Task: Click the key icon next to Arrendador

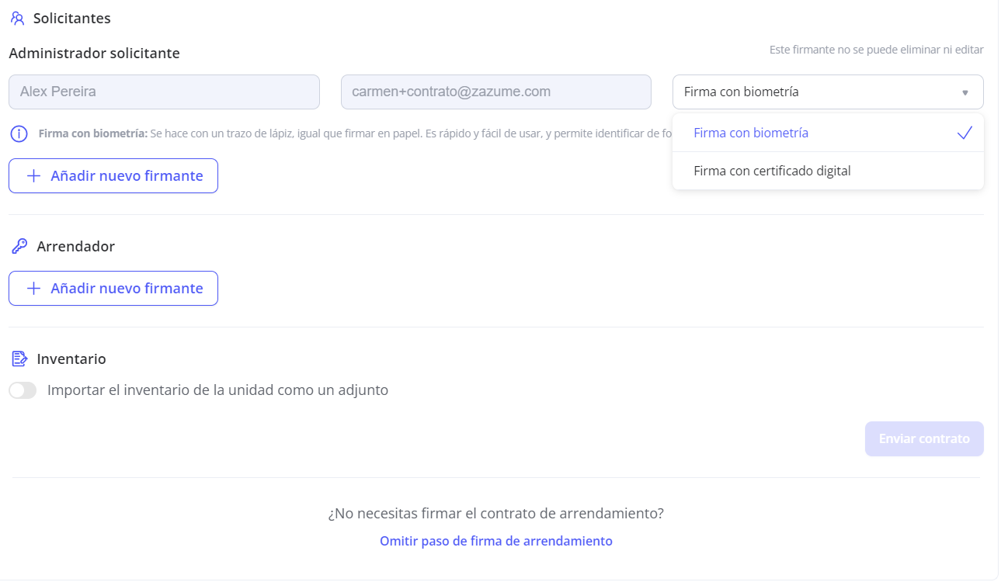Action: (x=19, y=247)
